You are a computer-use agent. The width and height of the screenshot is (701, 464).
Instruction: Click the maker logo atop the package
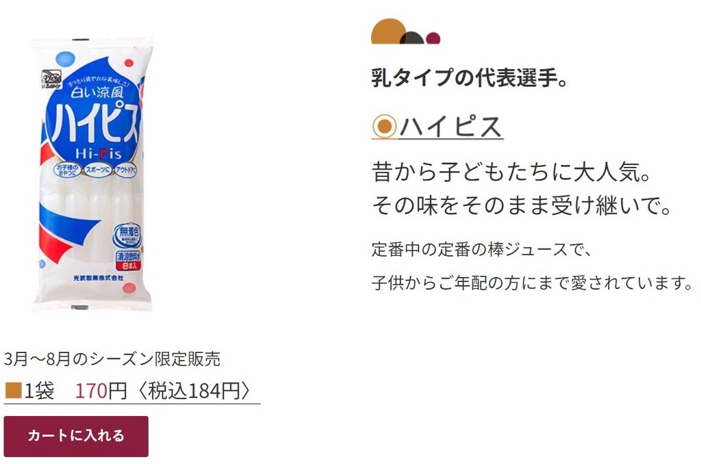(52, 79)
